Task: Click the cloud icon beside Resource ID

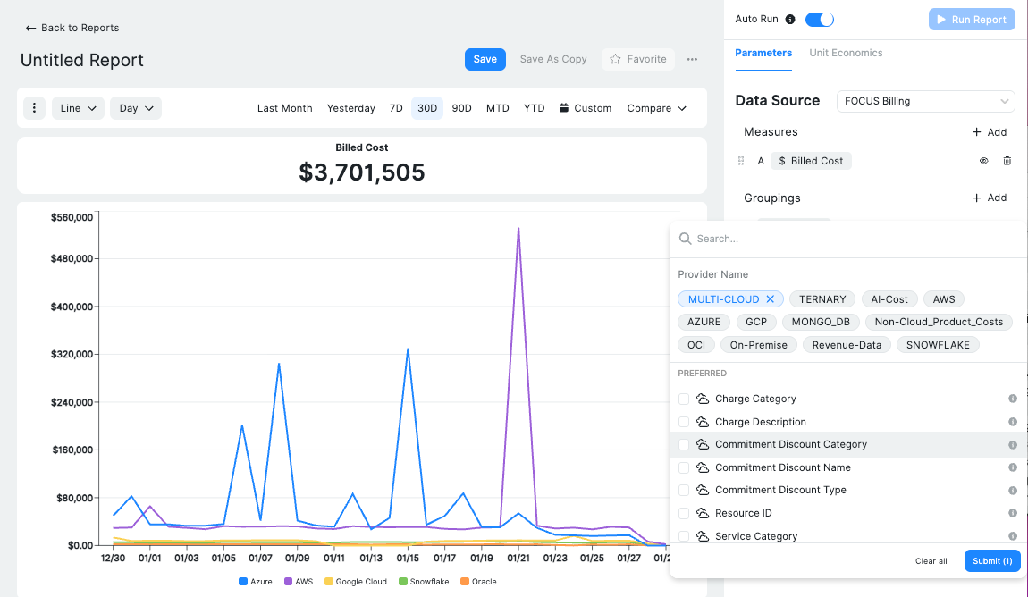Action: pyautogui.click(x=703, y=513)
